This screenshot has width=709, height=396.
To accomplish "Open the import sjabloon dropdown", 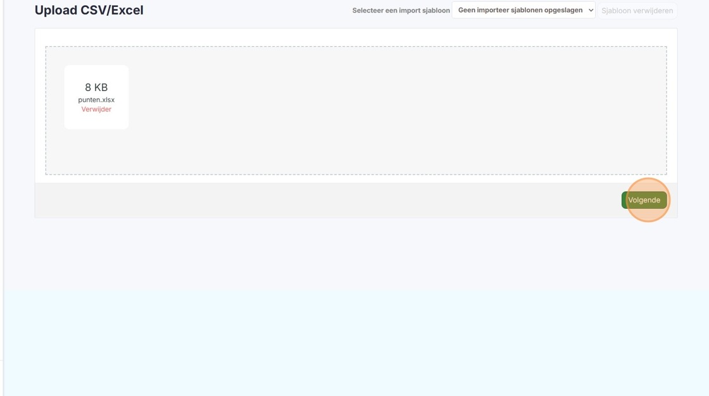I will pyautogui.click(x=524, y=10).
